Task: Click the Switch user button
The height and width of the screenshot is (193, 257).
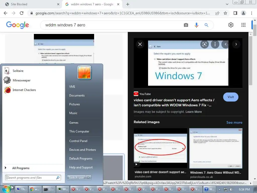Action: pyautogui.click(x=76, y=178)
